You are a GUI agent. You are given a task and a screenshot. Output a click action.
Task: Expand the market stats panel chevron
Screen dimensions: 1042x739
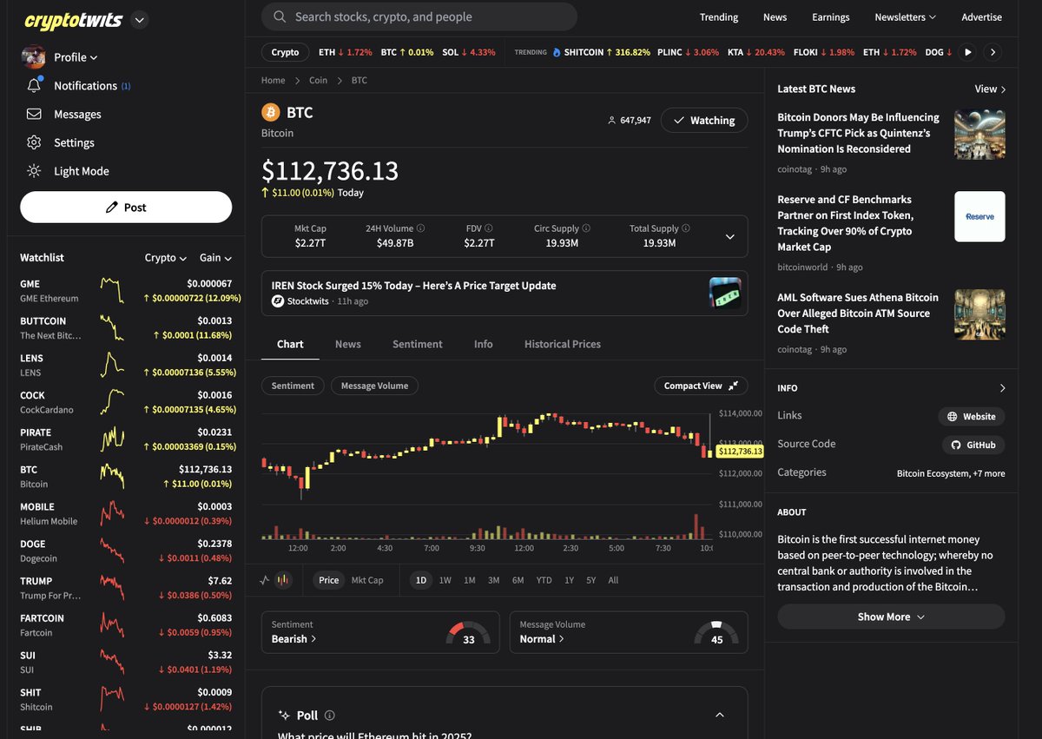coord(729,236)
